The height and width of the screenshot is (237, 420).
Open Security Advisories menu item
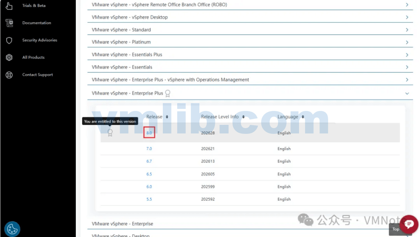tap(40, 40)
